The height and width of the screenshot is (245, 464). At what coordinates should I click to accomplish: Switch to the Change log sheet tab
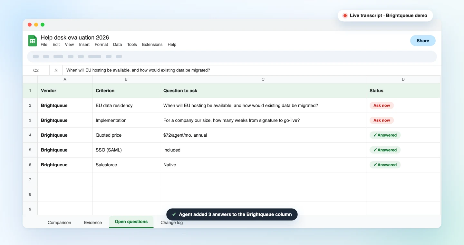click(171, 222)
